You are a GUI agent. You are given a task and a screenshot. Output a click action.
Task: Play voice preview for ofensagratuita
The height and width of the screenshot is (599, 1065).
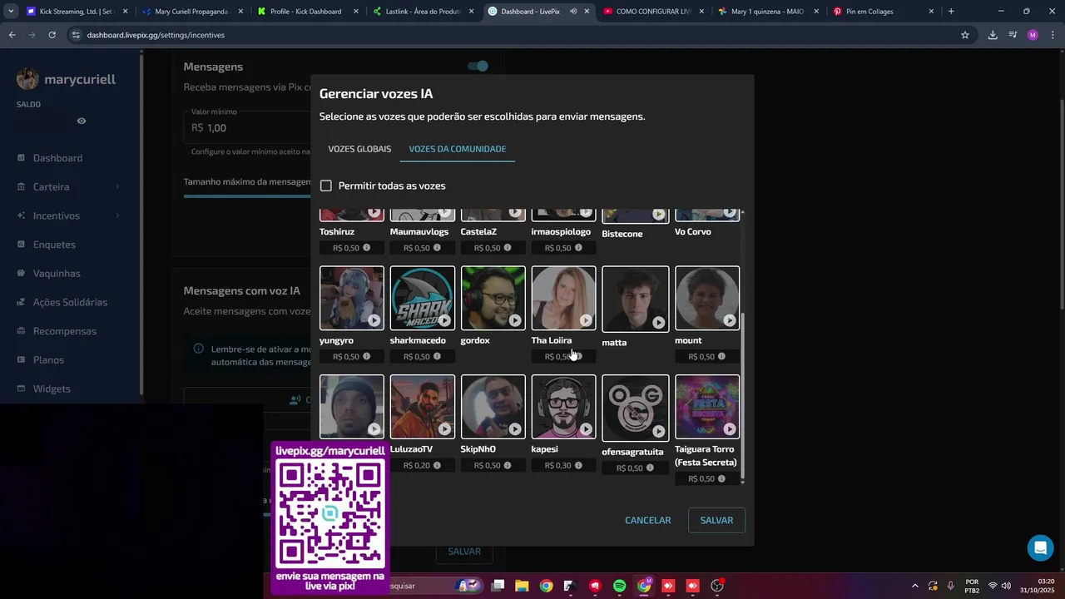coord(659,431)
